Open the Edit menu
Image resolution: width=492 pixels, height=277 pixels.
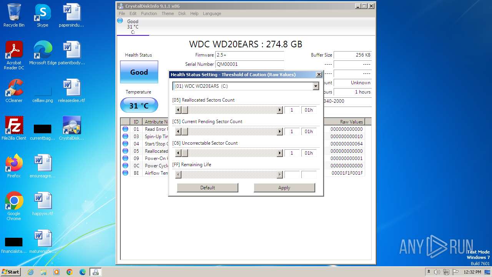click(133, 13)
